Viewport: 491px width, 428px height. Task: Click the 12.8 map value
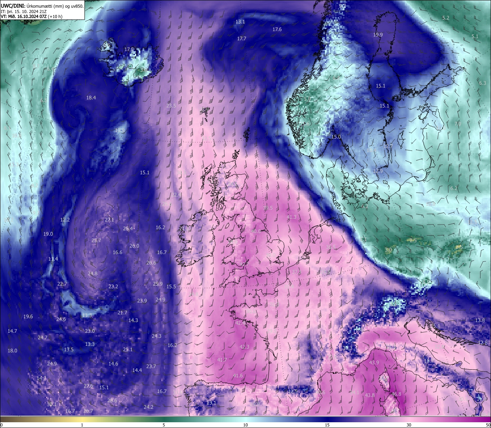pos(483,342)
